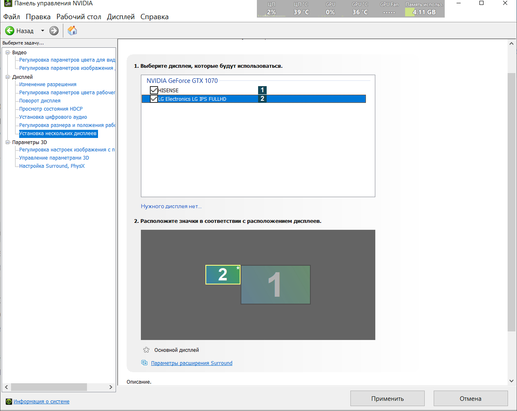Click the Отмена button
The image size is (517, 411).
pyautogui.click(x=470, y=398)
